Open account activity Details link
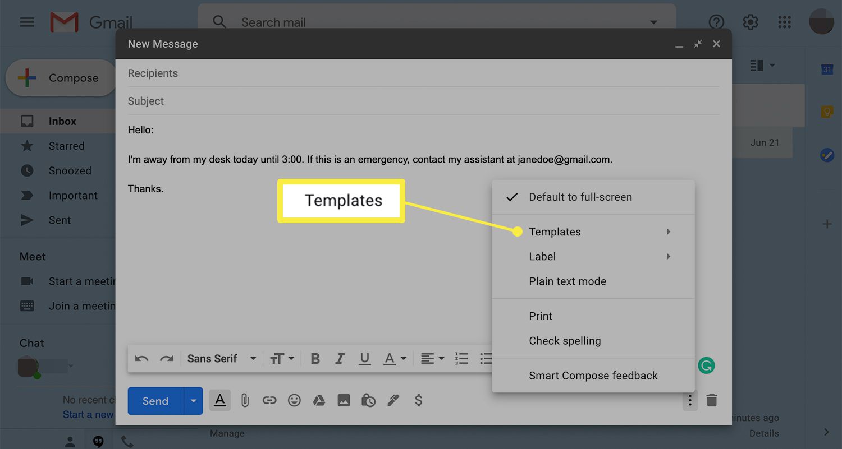 click(764, 433)
